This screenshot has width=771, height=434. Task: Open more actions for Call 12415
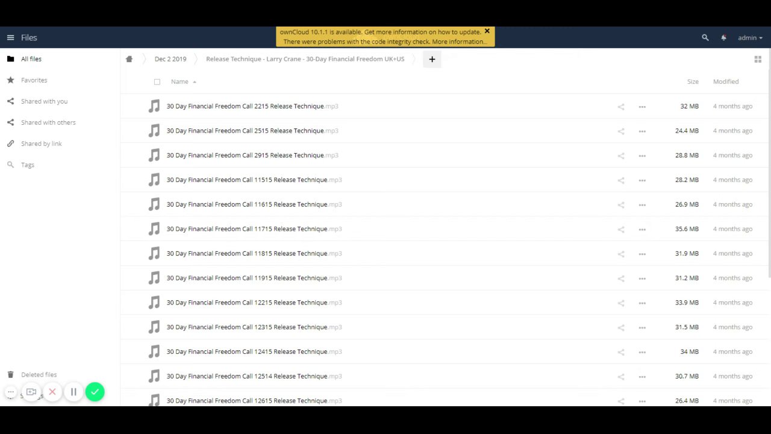pyautogui.click(x=642, y=352)
